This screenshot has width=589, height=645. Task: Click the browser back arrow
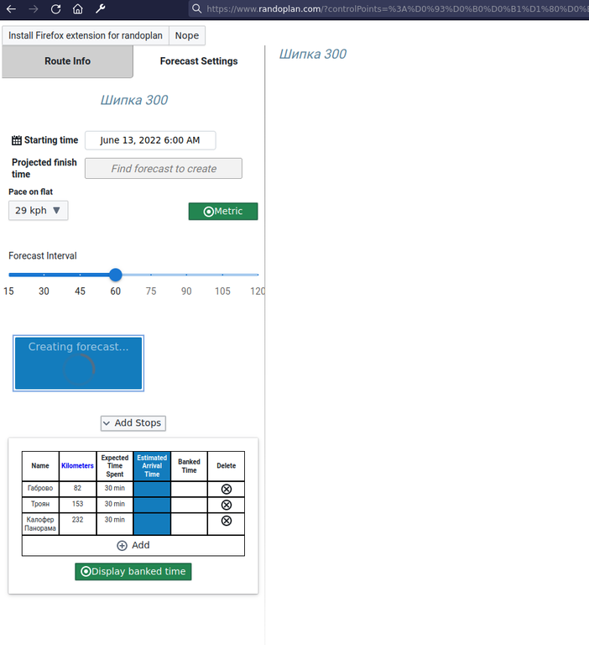click(12, 9)
